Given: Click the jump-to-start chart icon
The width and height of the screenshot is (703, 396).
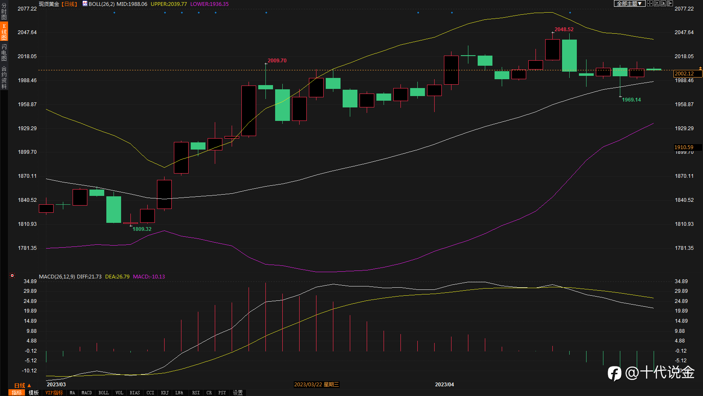Looking at the screenshot, I should [x=657, y=3].
